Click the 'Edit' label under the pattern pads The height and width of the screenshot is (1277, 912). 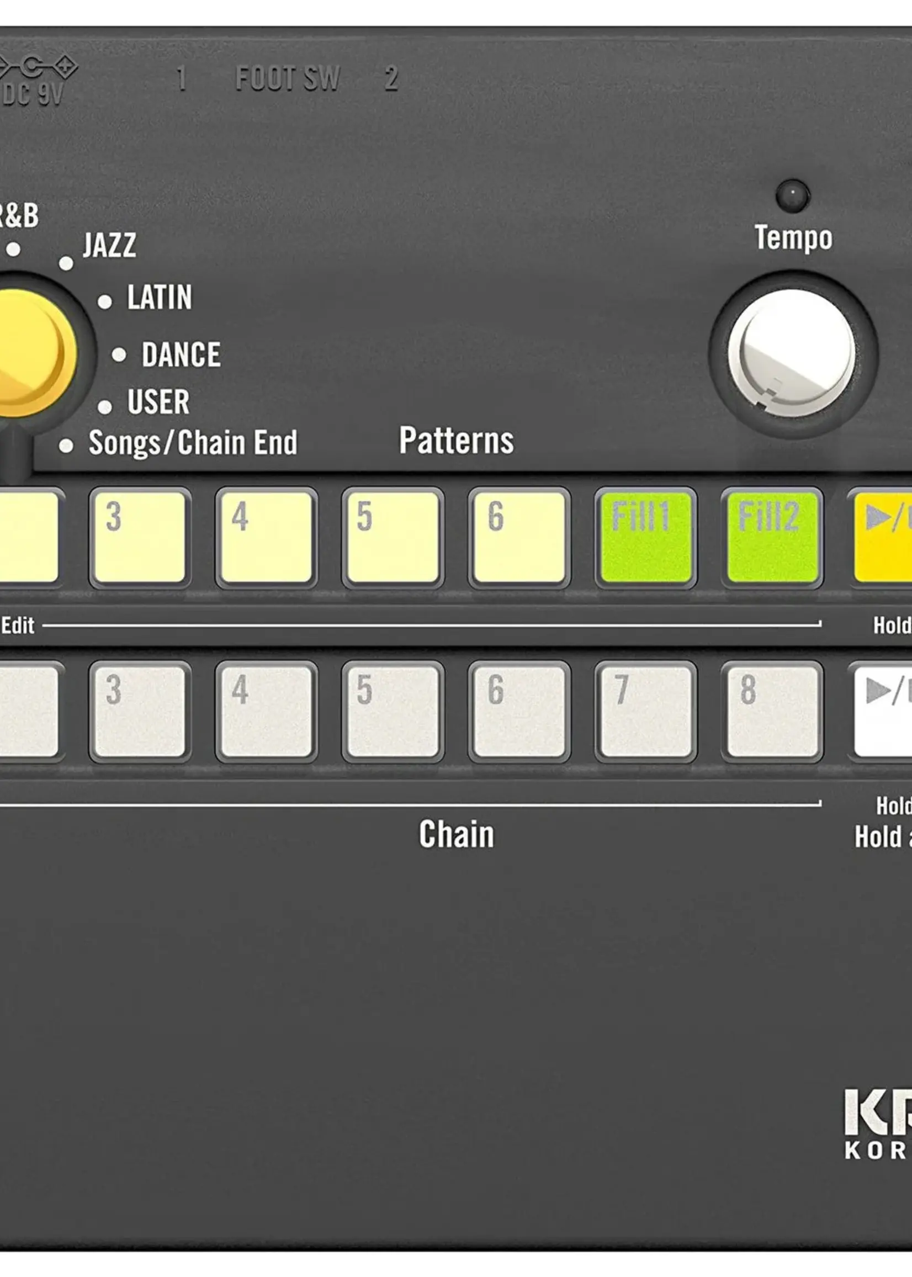pos(18,626)
